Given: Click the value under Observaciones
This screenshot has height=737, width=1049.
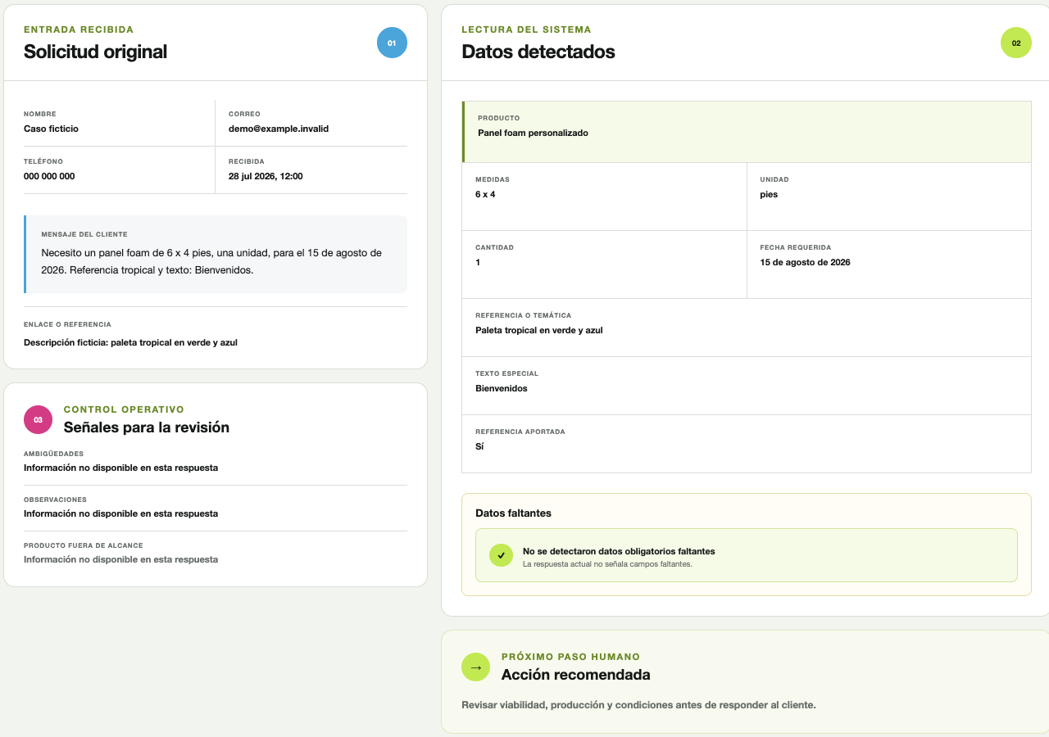Looking at the screenshot, I should [120, 514].
